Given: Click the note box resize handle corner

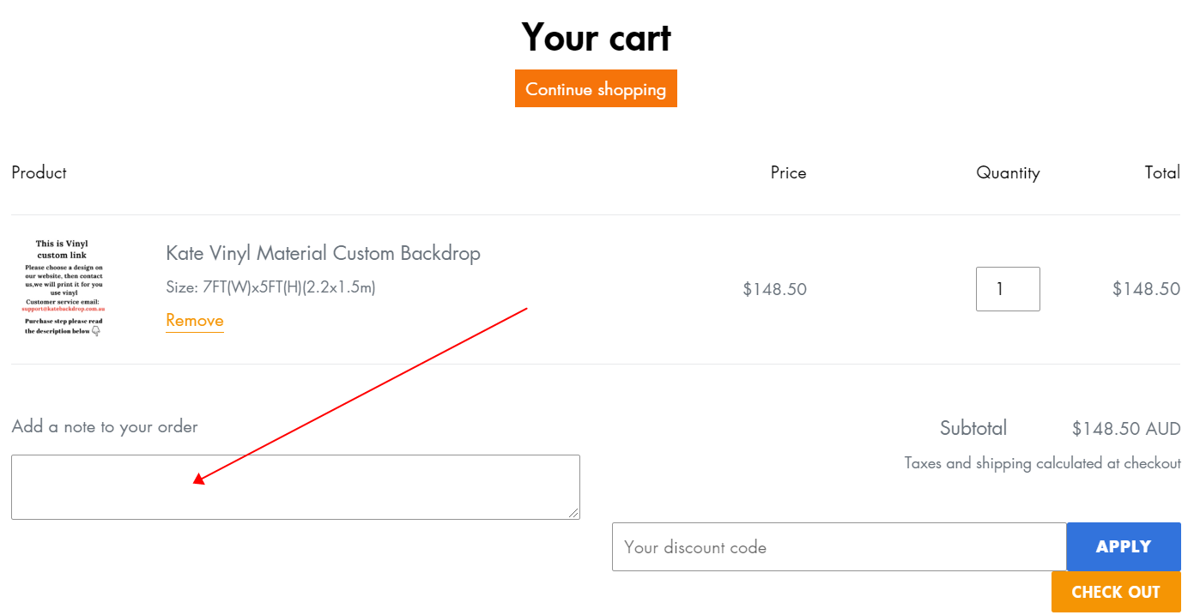Looking at the screenshot, I should pos(574,513).
